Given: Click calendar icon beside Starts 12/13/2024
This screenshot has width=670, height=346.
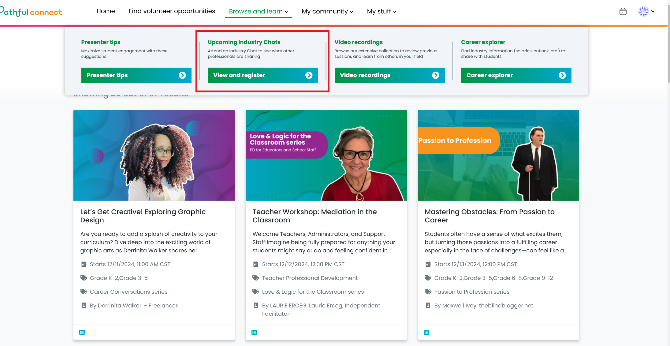Looking at the screenshot, I should (x=428, y=264).
